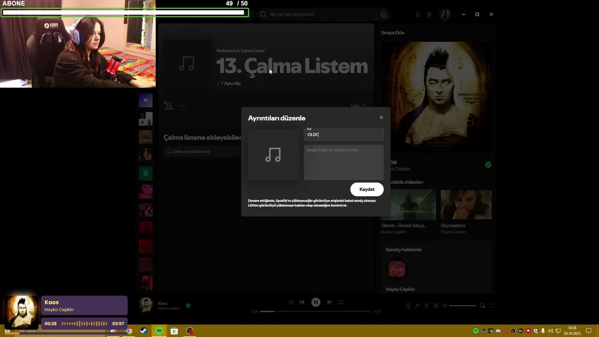Show the lyrics microphone view
Screen dimensions: 599x337
[x=417, y=306]
